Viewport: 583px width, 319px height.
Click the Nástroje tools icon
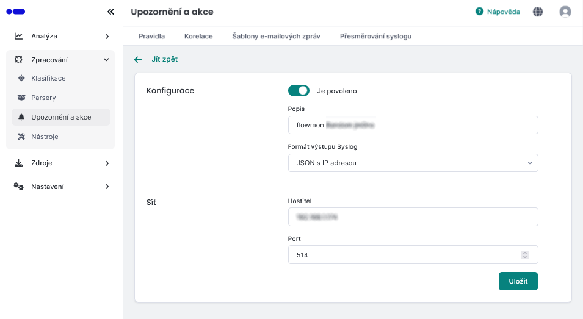coord(21,137)
